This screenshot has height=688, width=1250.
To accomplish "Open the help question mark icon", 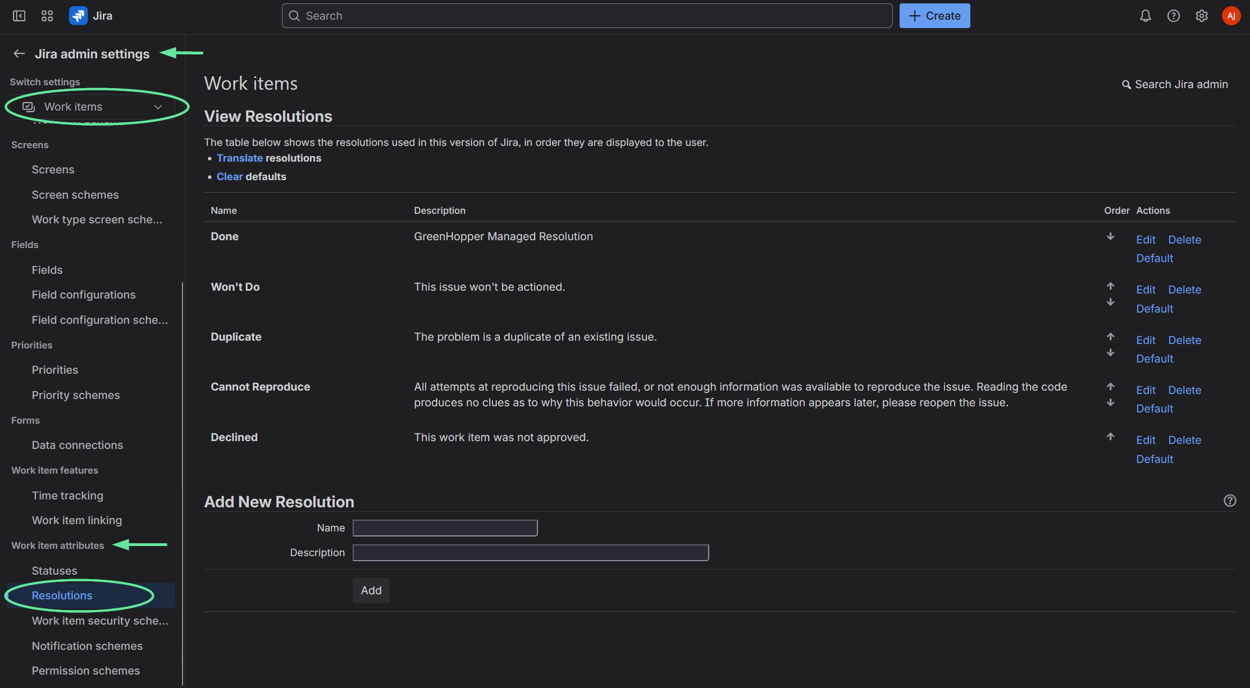I will (1173, 16).
